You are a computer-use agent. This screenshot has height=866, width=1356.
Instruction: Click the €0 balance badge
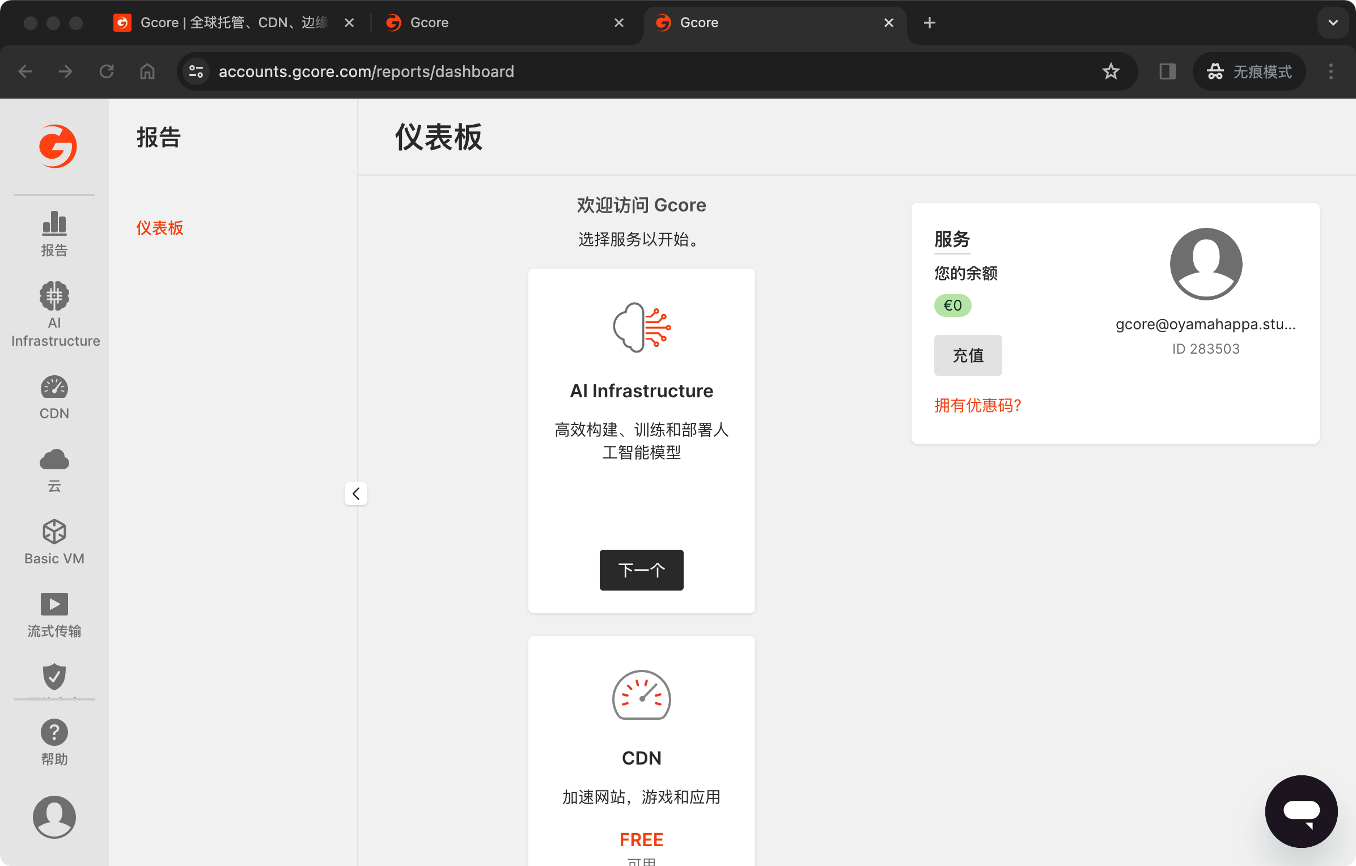953,305
